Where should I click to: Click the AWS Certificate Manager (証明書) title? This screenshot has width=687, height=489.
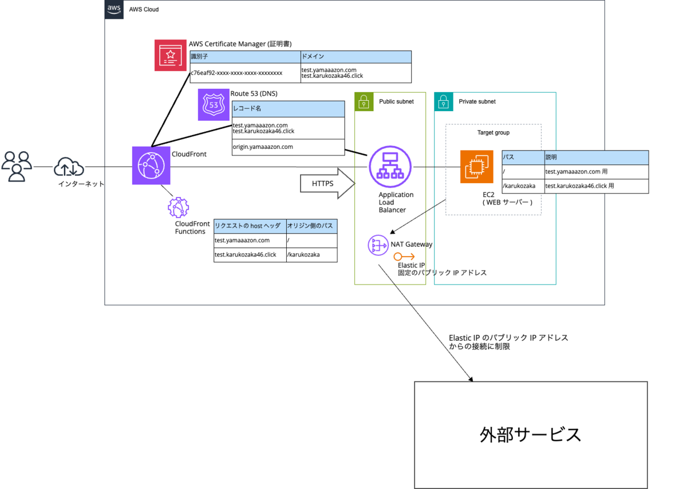(240, 44)
